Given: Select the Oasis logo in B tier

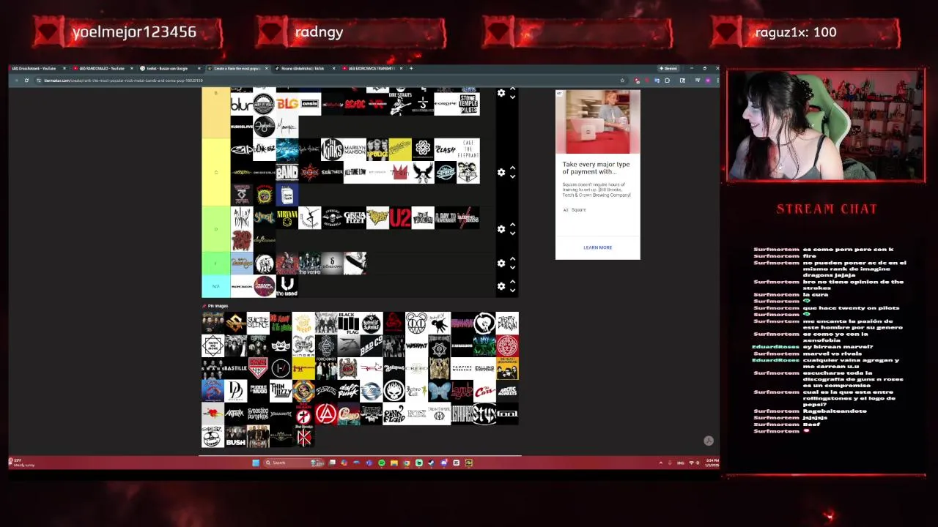Looking at the screenshot, I should pyautogui.click(x=310, y=105).
